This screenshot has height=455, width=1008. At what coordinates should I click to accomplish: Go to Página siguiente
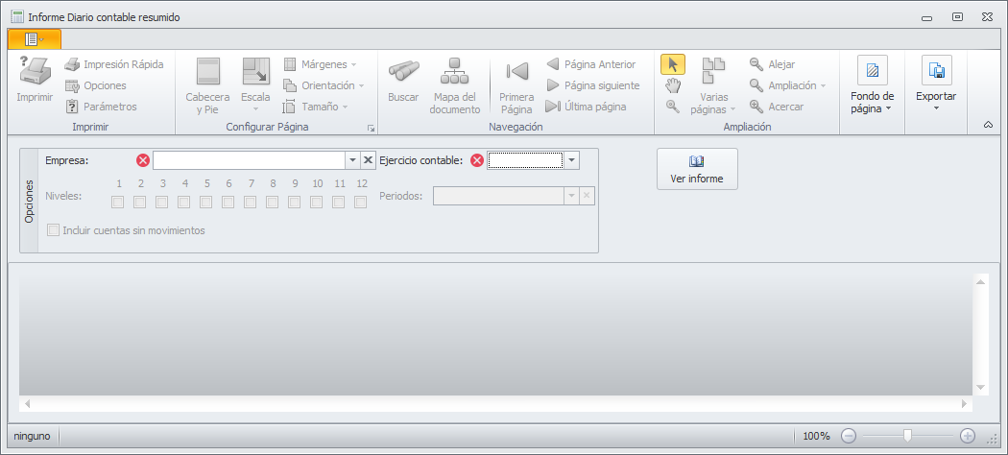[592, 85]
